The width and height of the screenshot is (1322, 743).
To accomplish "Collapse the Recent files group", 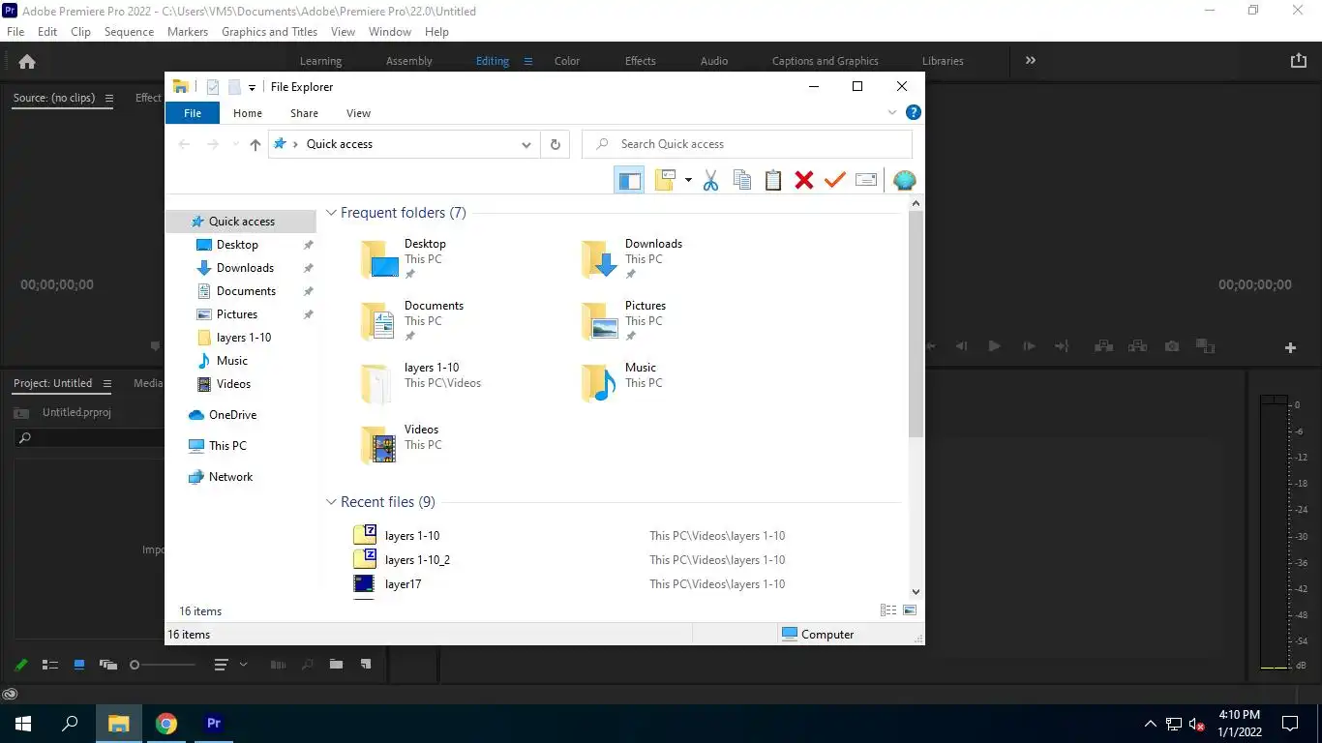I will pos(331,502).
